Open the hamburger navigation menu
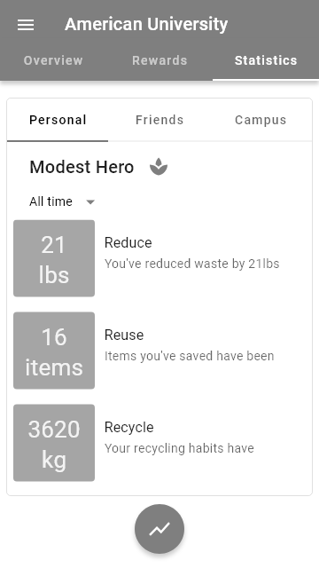 (x=26, y=25)
